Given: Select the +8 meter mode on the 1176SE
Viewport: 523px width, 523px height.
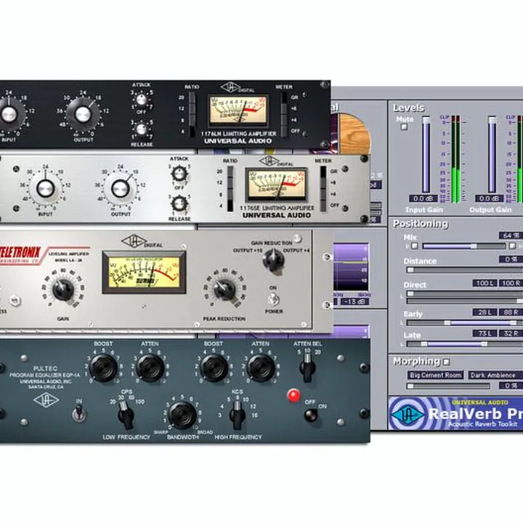Looking at the screenshot, I should coord(323,183).
